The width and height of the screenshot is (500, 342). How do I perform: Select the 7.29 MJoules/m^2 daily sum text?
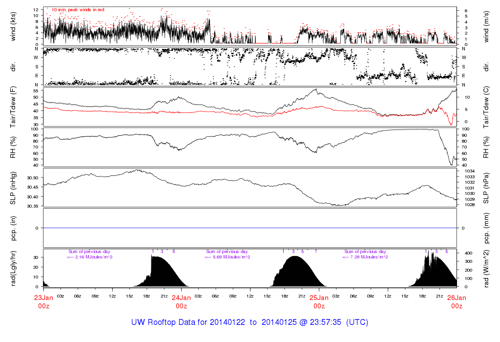point(365,256)
